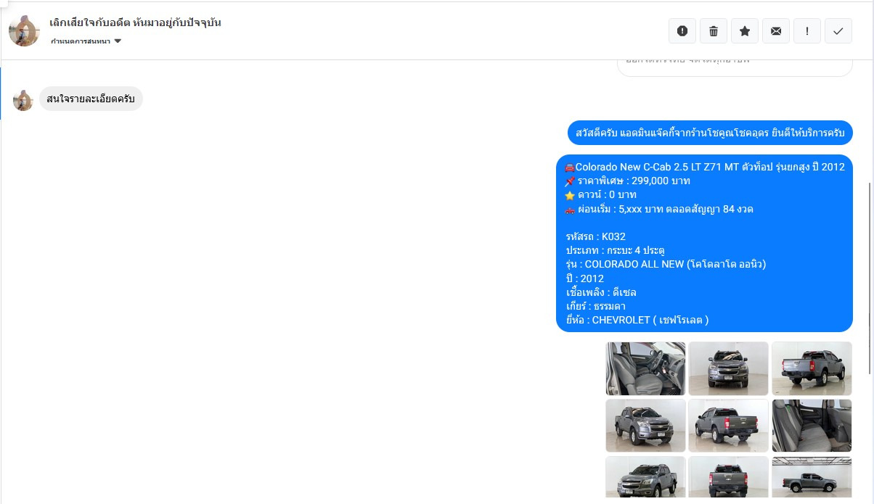Click the truncated gray message at top
This screenshot has height=504, width=874.
pyautogui.click(x=735, y=67)
